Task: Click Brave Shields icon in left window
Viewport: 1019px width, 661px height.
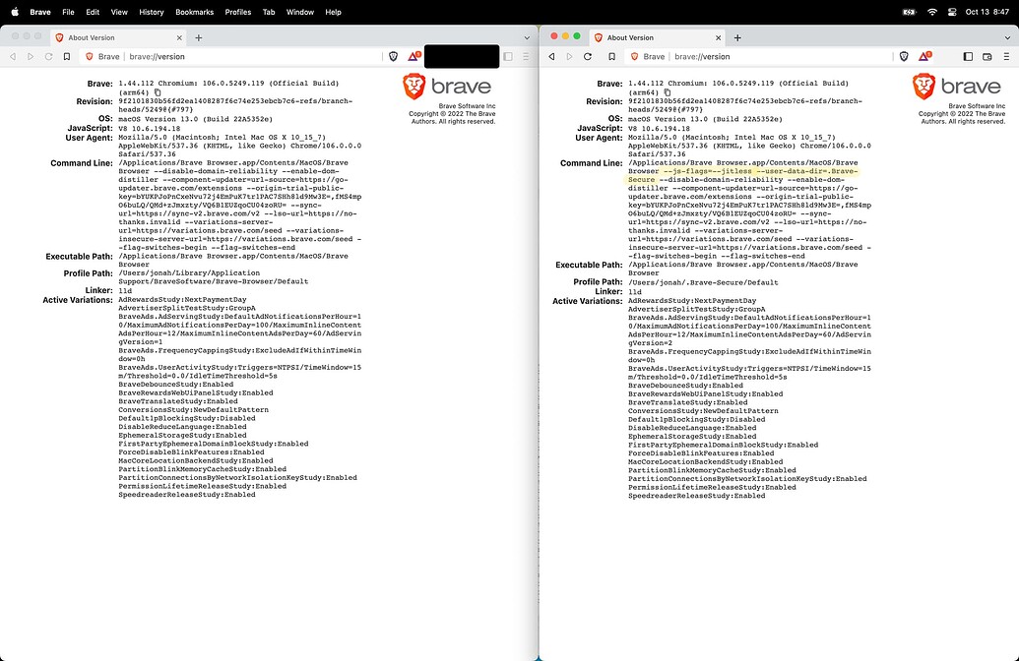Action: pyautogui.click(x=393, y=56)
